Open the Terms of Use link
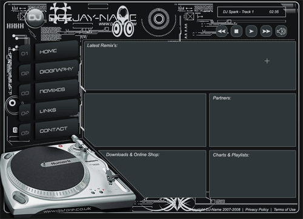 click(285, 209)
